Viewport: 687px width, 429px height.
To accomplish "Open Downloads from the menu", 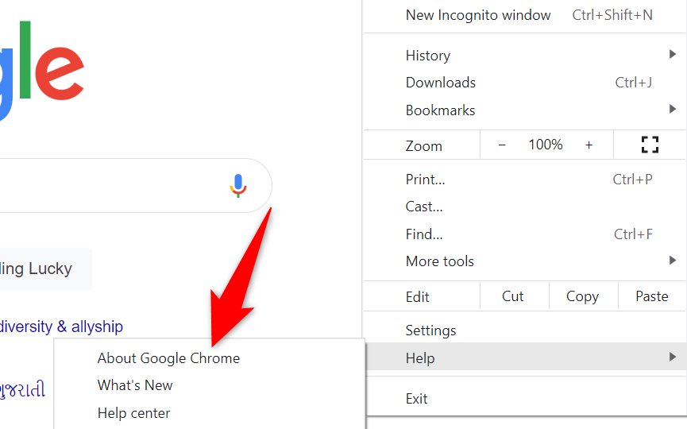I will (x=441, y=83).
